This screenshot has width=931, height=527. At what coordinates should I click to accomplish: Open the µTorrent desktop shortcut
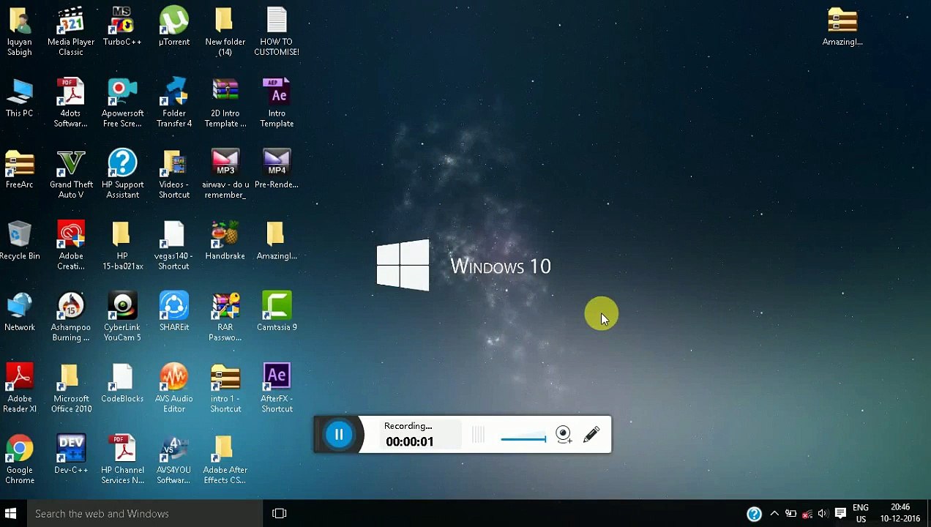[174, 27]
